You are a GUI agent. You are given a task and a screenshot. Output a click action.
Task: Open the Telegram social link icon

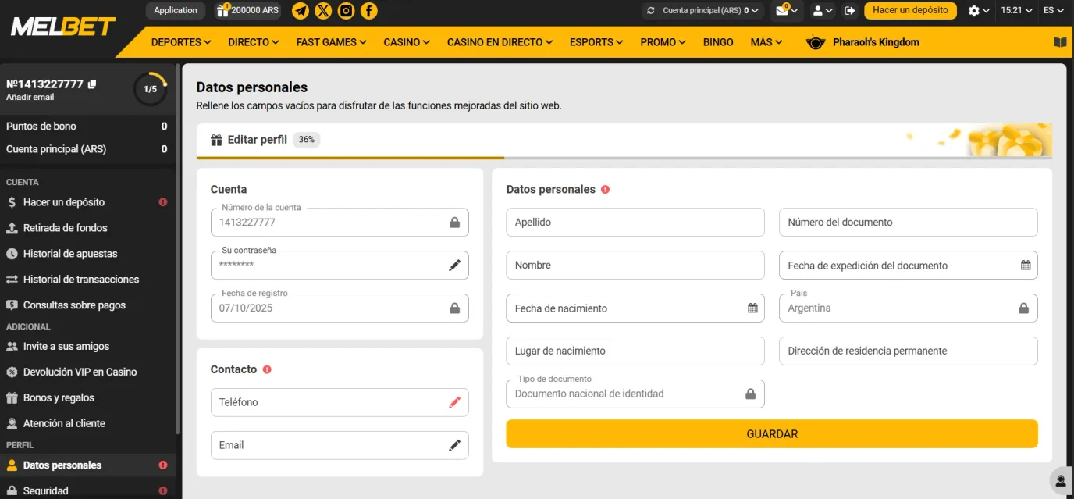301,11
